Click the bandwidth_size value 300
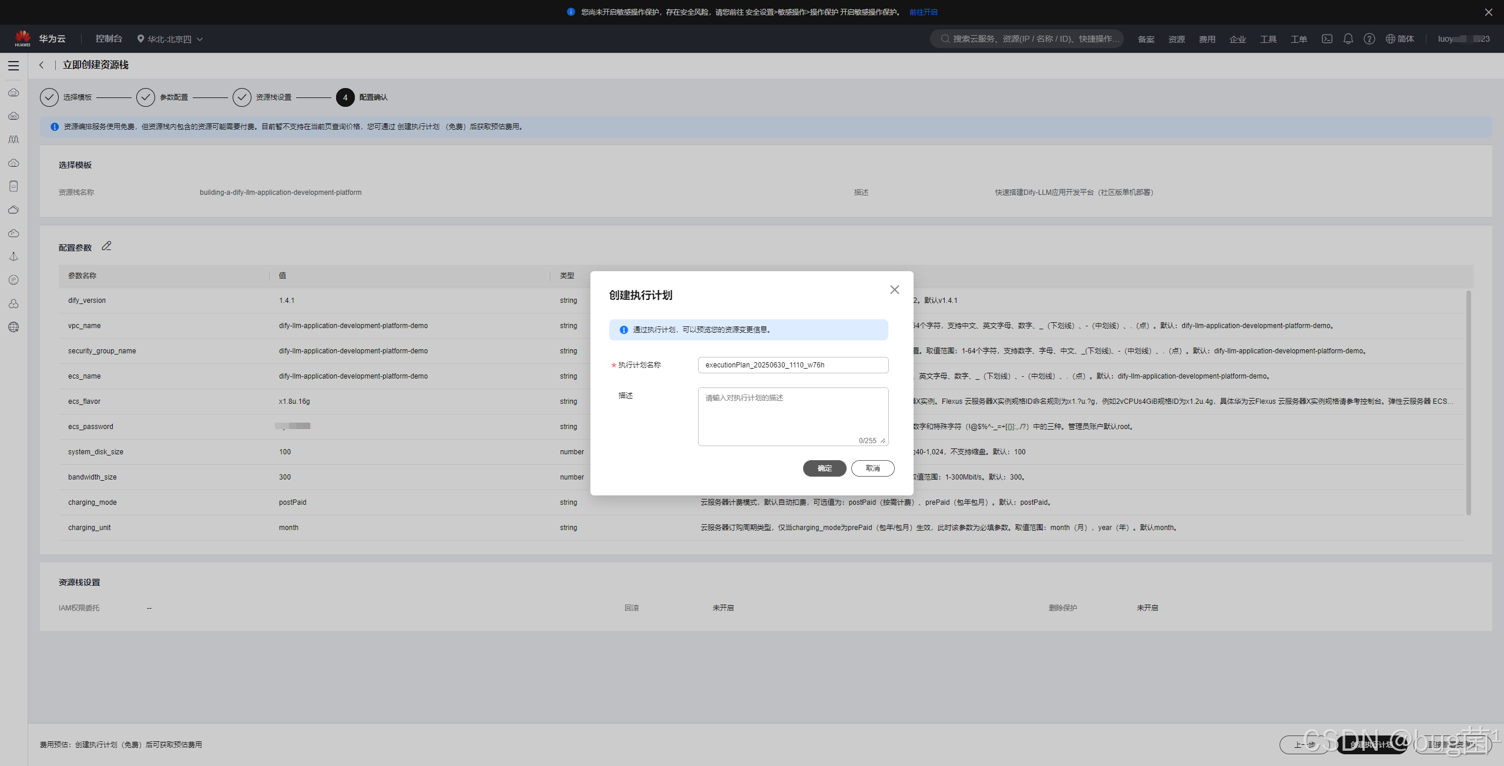This screenshot has height=766, width=1504. point(285,477)
